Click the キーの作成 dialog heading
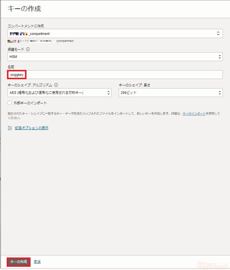Image resolution: width=230 pixels, height=270 pixels. tap(24, 9)
